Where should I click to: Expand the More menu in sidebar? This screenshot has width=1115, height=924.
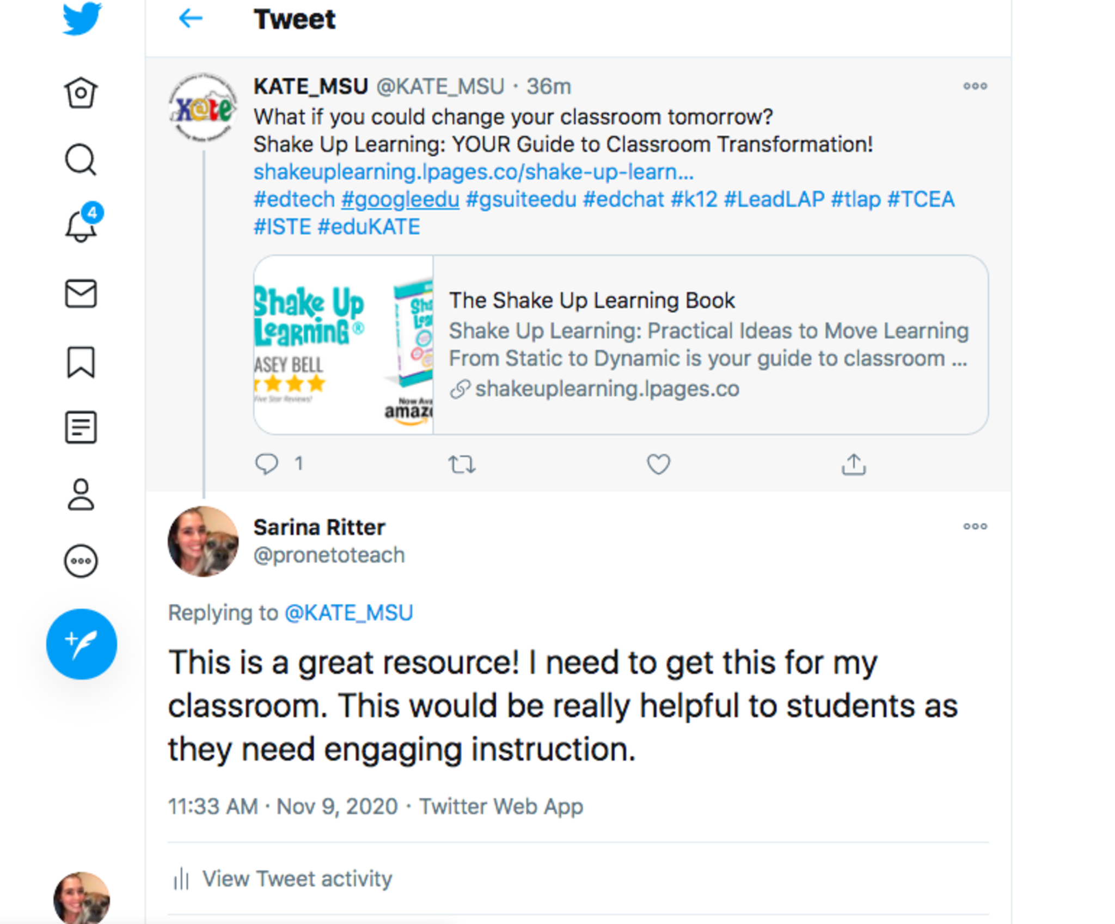[x=81, y=561]
